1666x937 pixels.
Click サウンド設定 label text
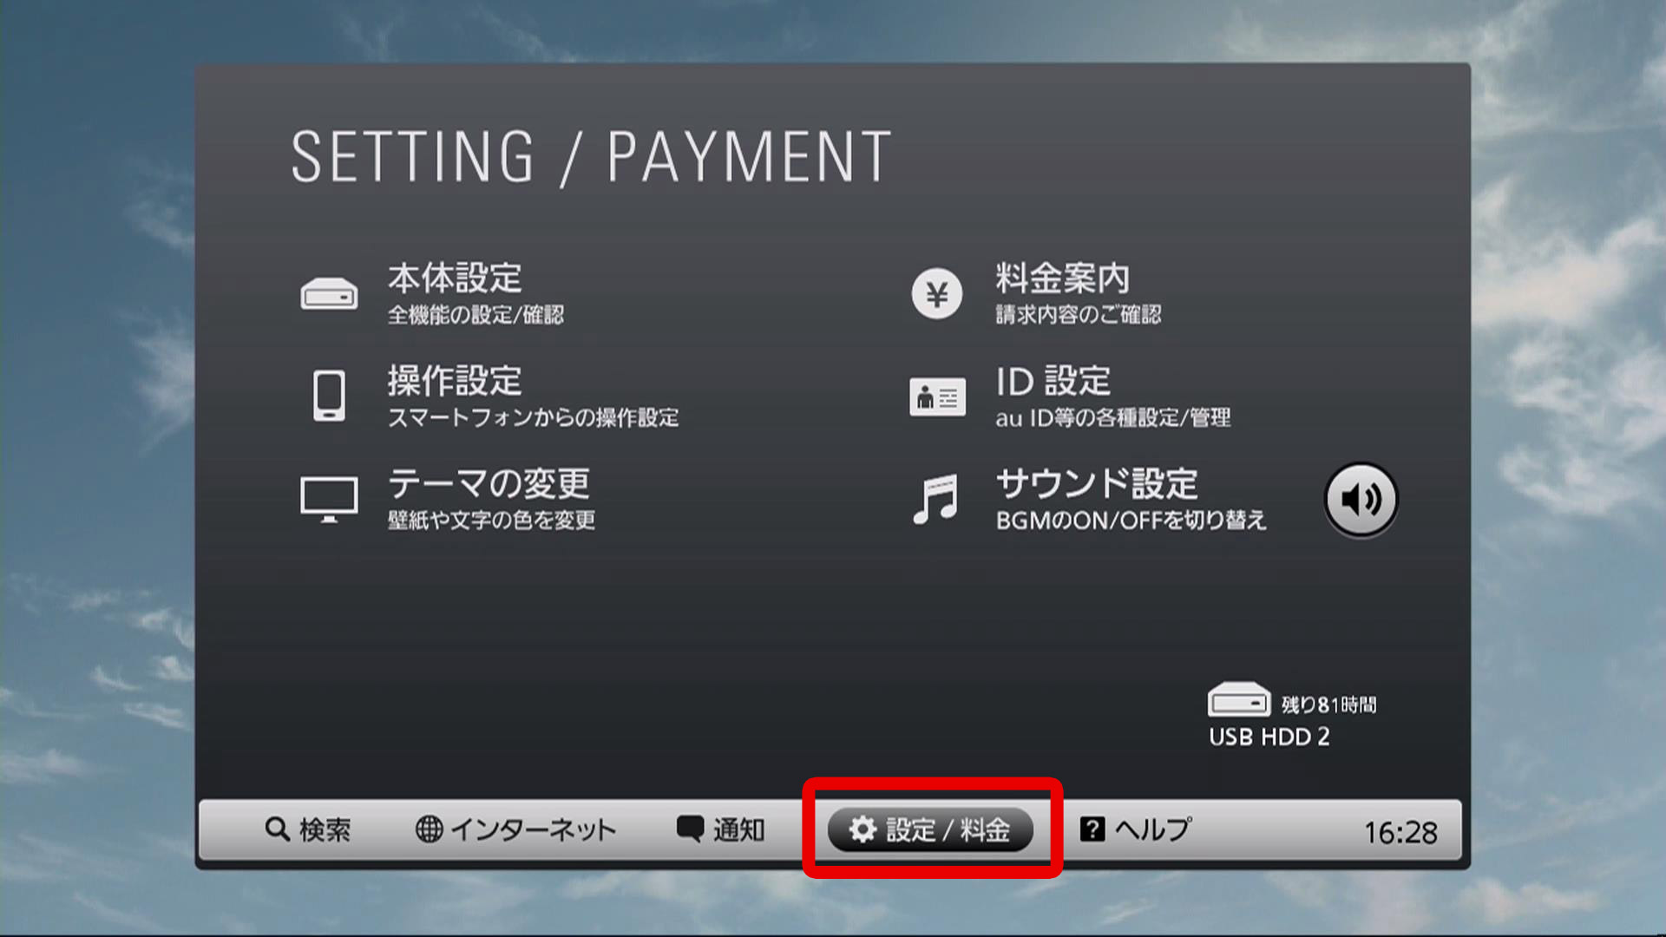click(x=1097, y=484)
